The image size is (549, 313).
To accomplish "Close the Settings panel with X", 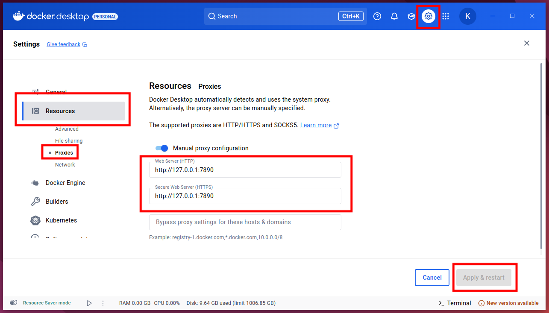I will pos(527,43).
